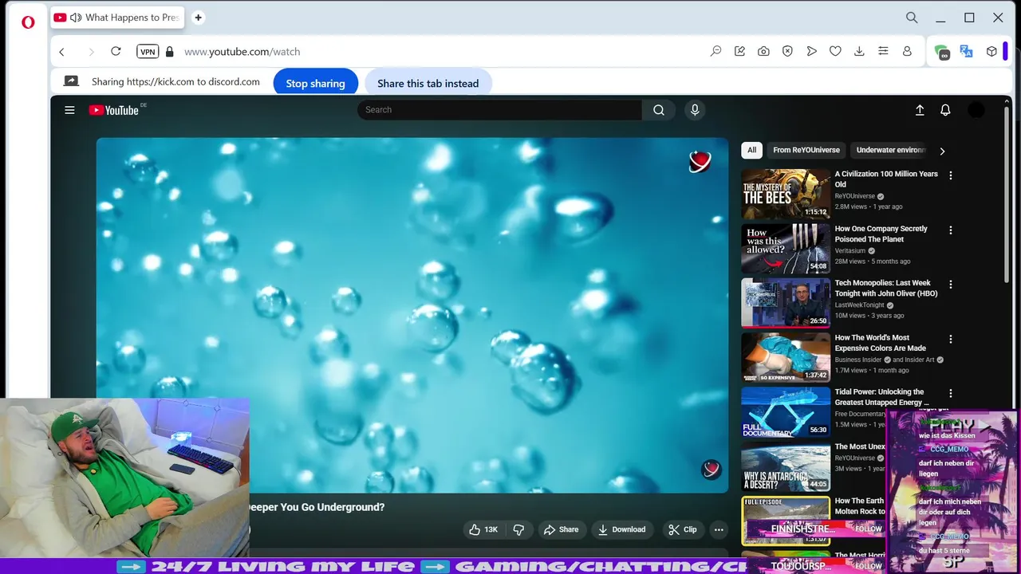The height and width of the screenshot is (574, 1021).
Task: Open YouTube upload create icon
Action: tap(920, 110)
